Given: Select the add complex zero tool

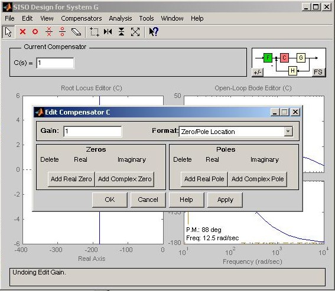Looking at the screenshot, I should pyautogui.click(x=62, y=32).
